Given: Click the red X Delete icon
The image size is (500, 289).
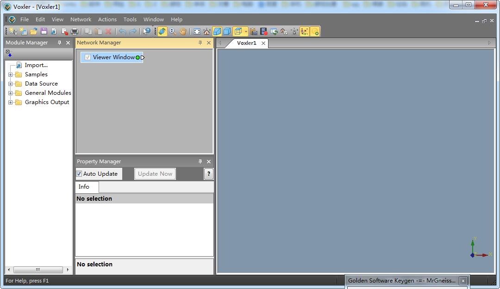Looking at the screenshot, I should 108,31.
